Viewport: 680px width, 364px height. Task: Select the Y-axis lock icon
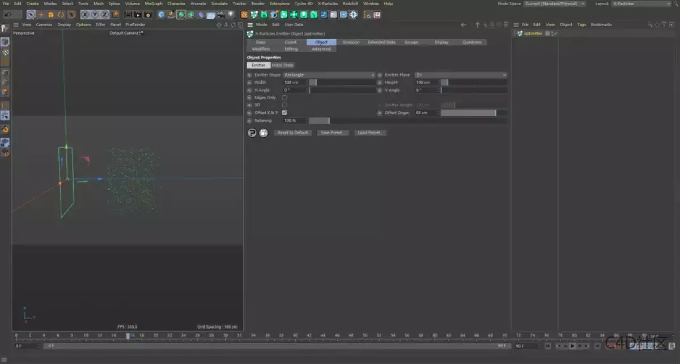click(95, 15)
